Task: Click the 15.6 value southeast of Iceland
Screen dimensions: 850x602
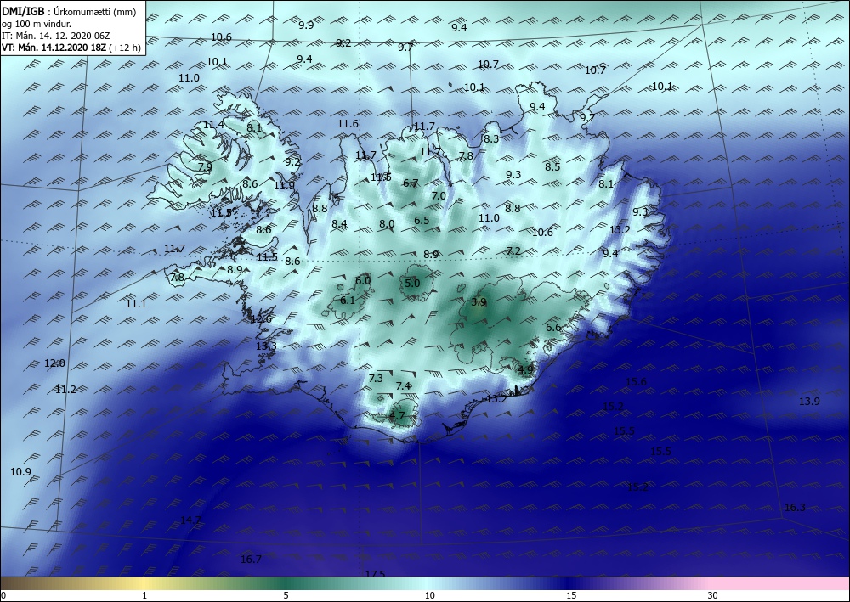Action: pyautogui.click(x=636, y=382)
